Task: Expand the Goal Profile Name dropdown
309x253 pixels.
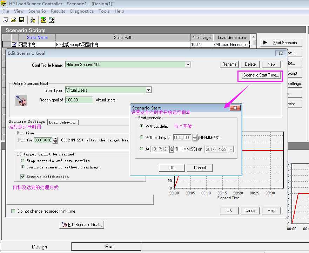Action: (188, 65)
